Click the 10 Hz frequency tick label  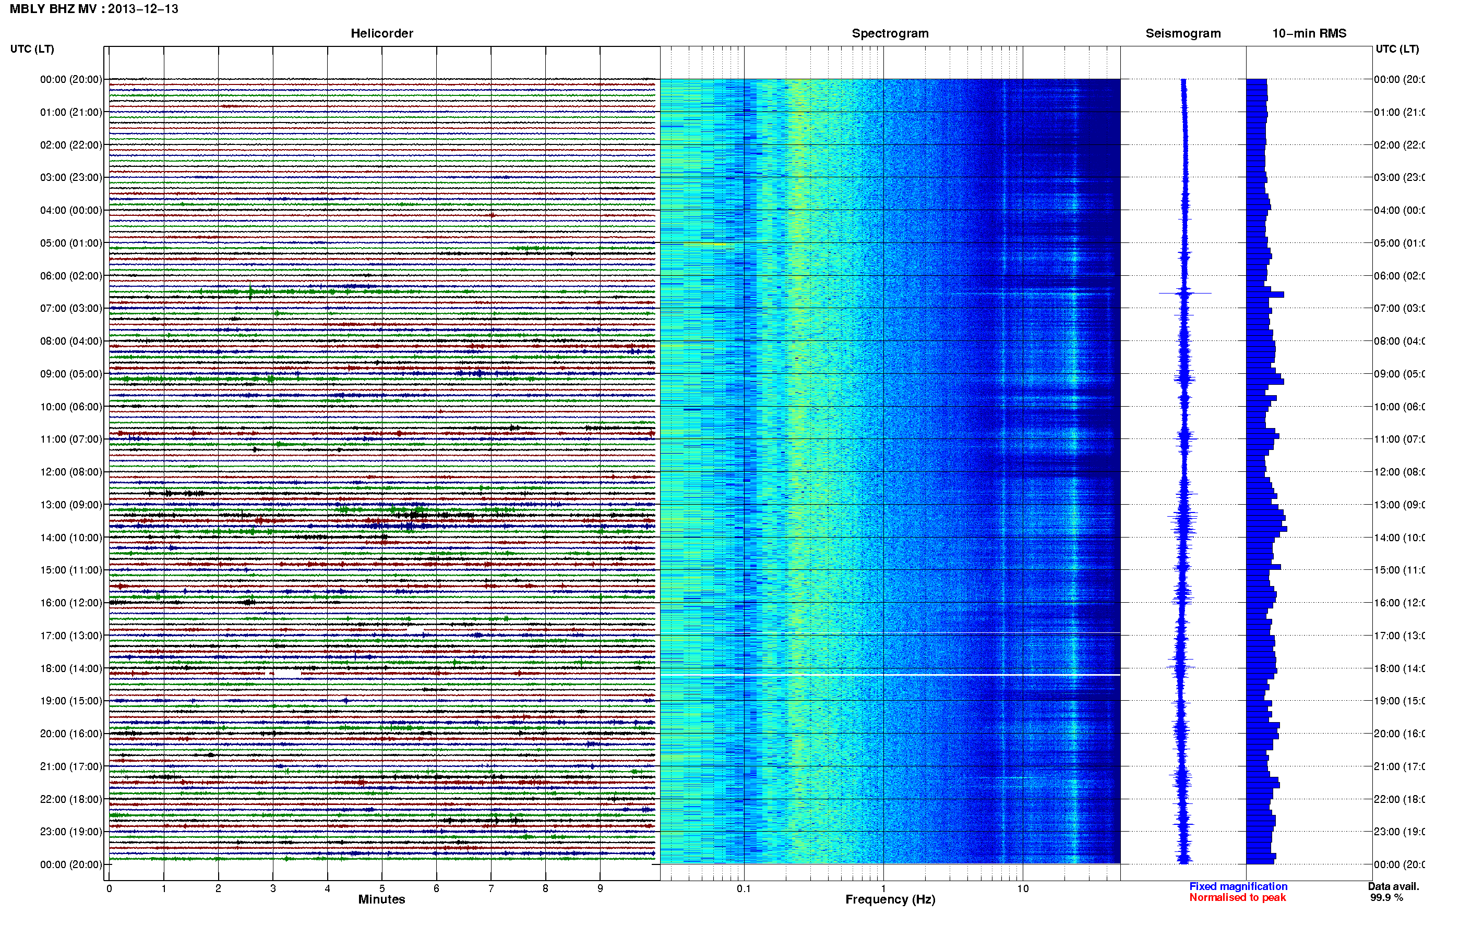[1022, 888]
